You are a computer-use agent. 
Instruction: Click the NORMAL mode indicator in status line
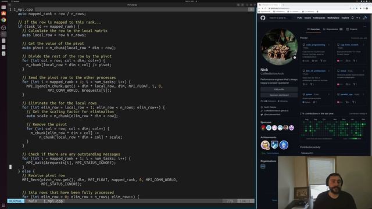pos(16,201)
